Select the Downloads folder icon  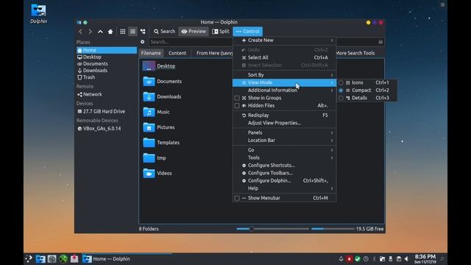coord(149,96)
